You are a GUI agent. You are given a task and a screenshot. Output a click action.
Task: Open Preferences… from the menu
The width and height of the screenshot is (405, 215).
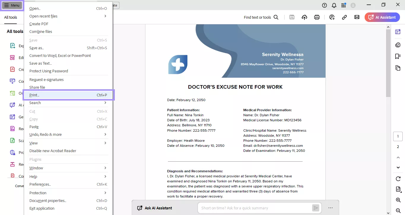coord(68,184)
